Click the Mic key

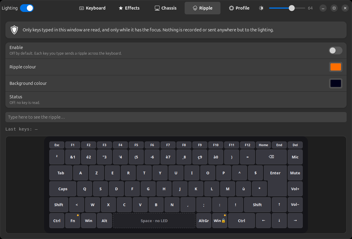pos(295,157)
